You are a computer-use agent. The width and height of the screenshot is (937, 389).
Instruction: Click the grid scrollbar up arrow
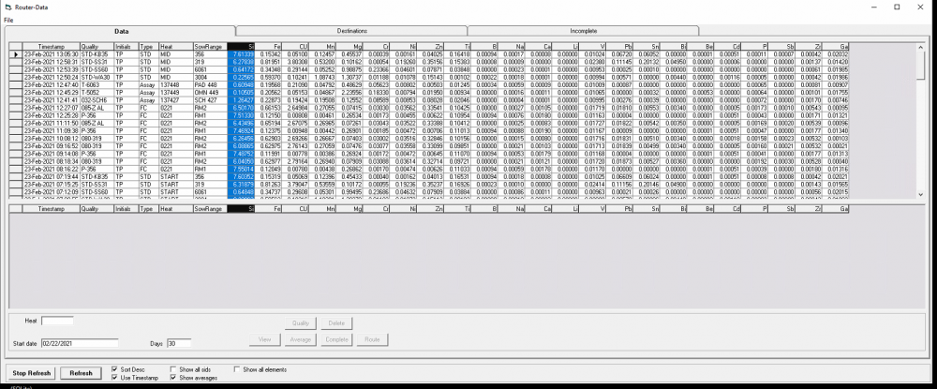tap(920, 47)
